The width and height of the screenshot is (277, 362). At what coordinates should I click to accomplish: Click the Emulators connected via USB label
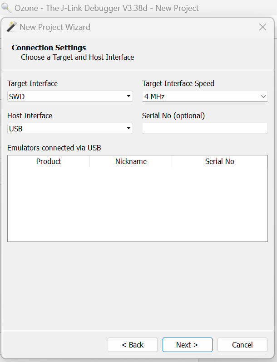(54, 148)
